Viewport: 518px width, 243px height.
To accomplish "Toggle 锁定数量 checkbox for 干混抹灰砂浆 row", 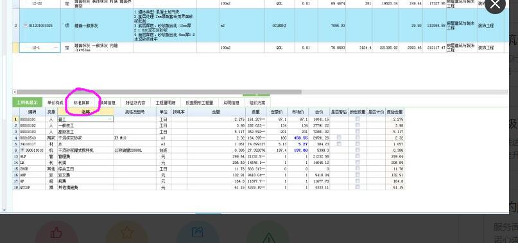I will (x=358, y=138).
